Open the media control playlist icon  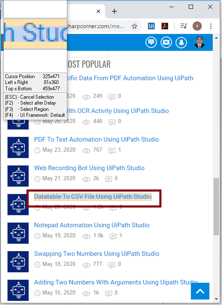click(x=183, y=26)
